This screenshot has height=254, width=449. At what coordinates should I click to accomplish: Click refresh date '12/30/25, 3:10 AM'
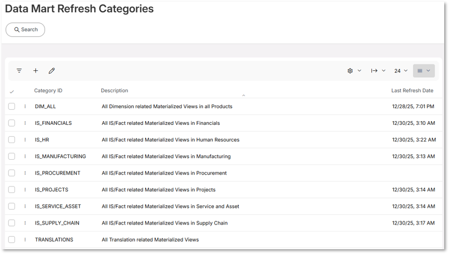pyautogui.click(x=414, y=123)
